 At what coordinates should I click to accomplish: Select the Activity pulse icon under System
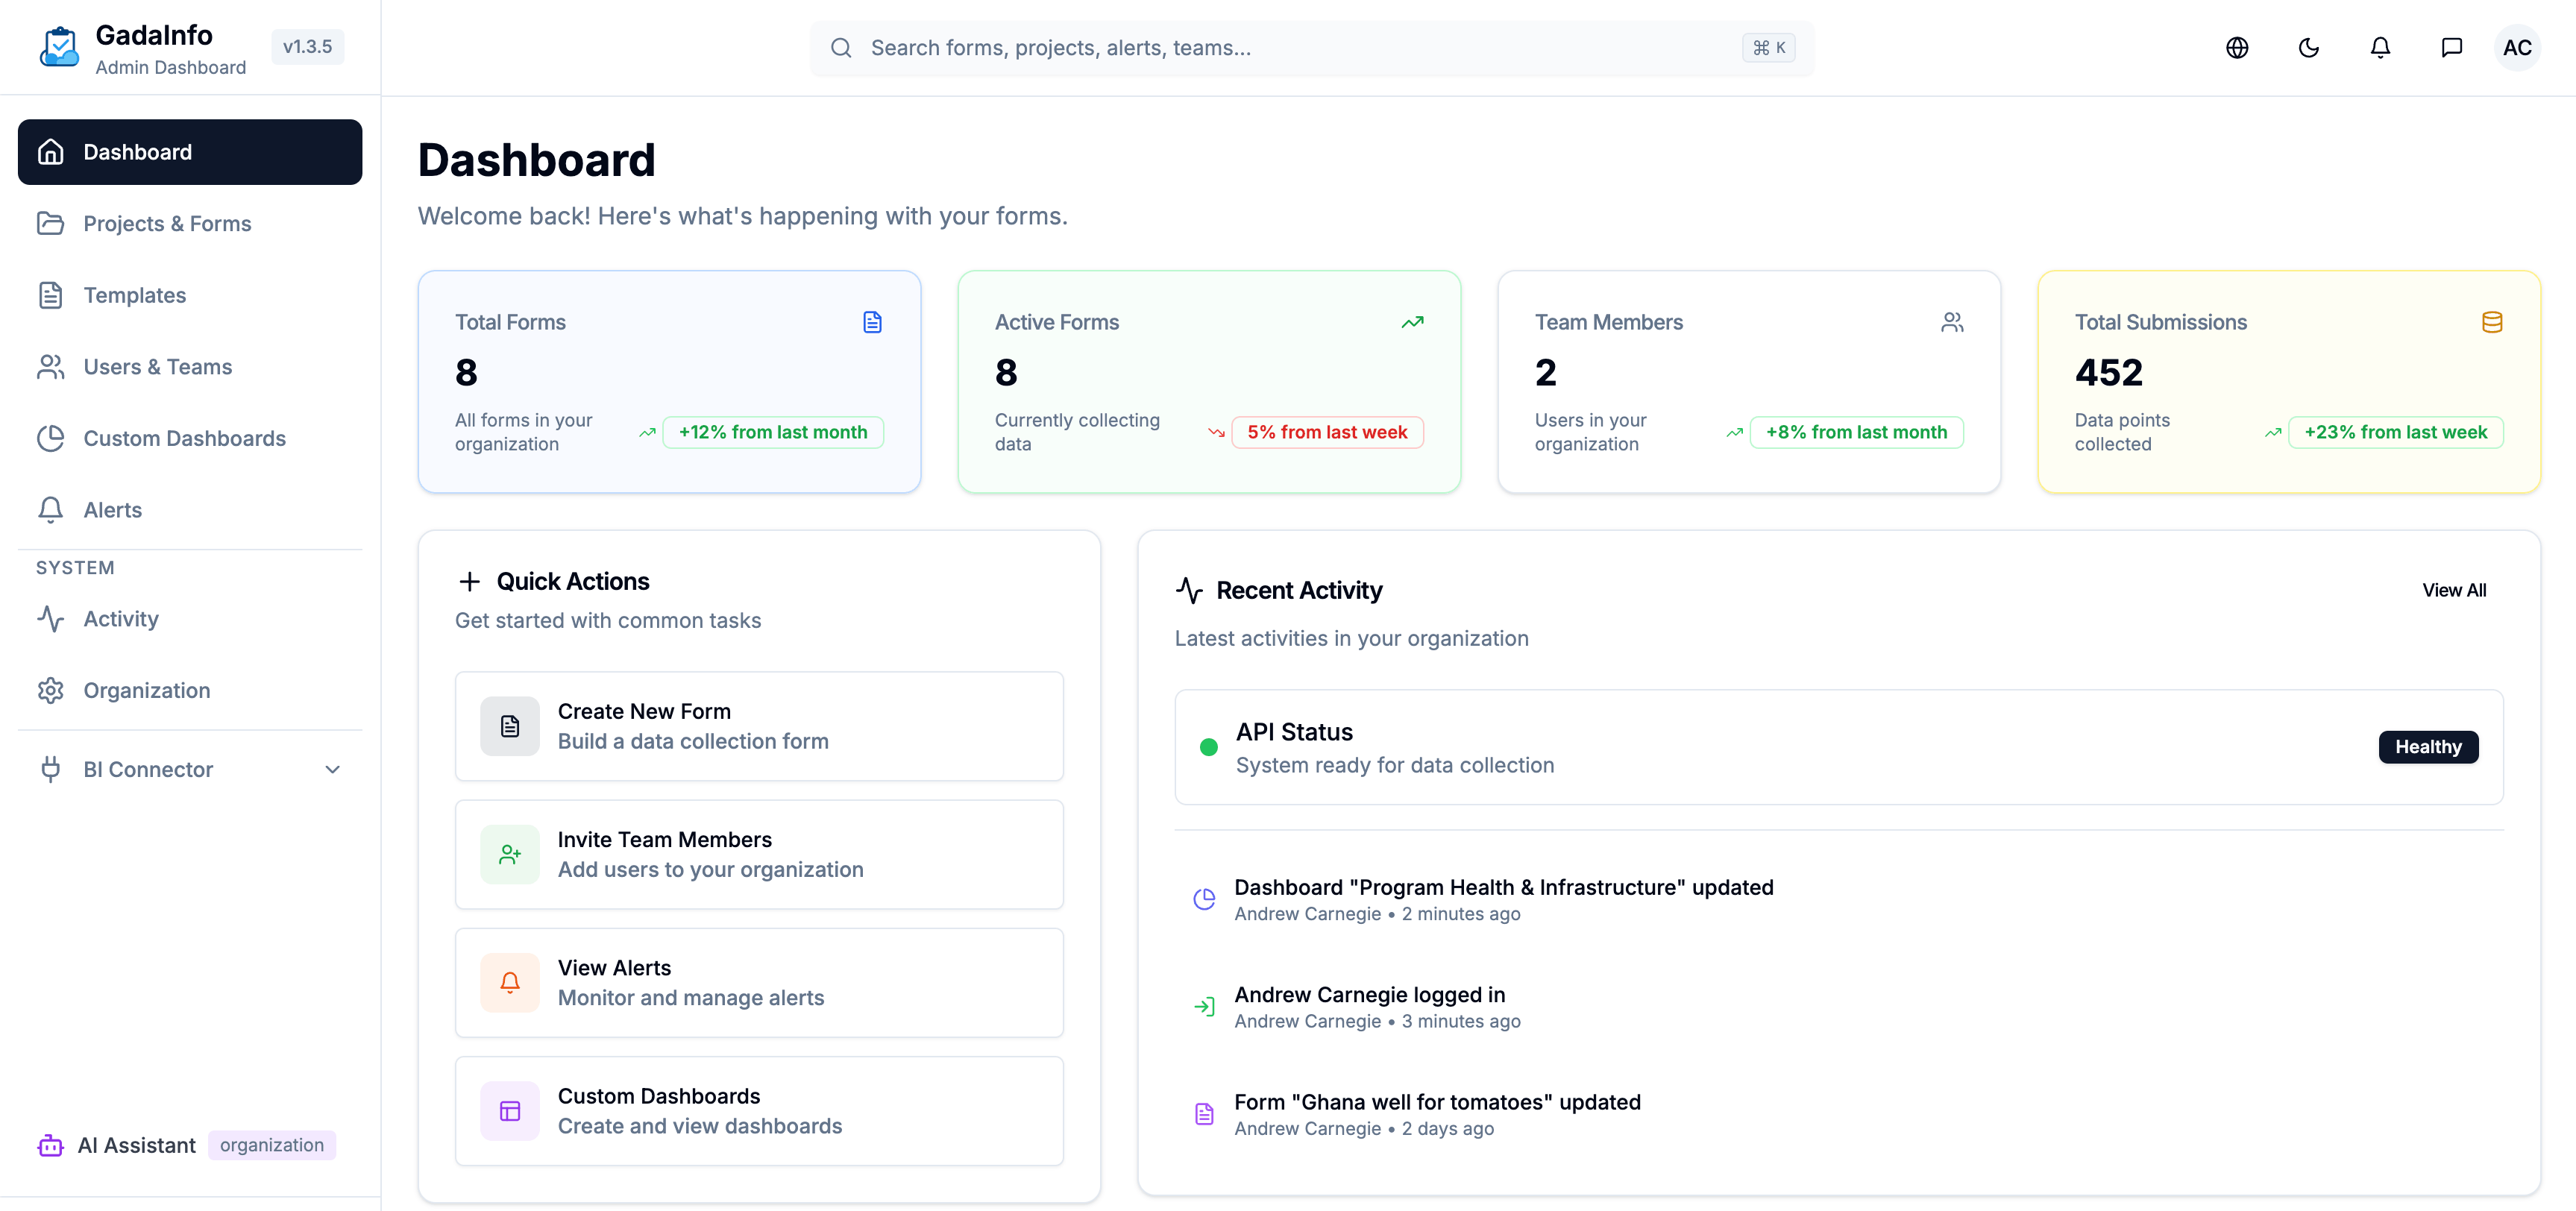tap(52, 618)
